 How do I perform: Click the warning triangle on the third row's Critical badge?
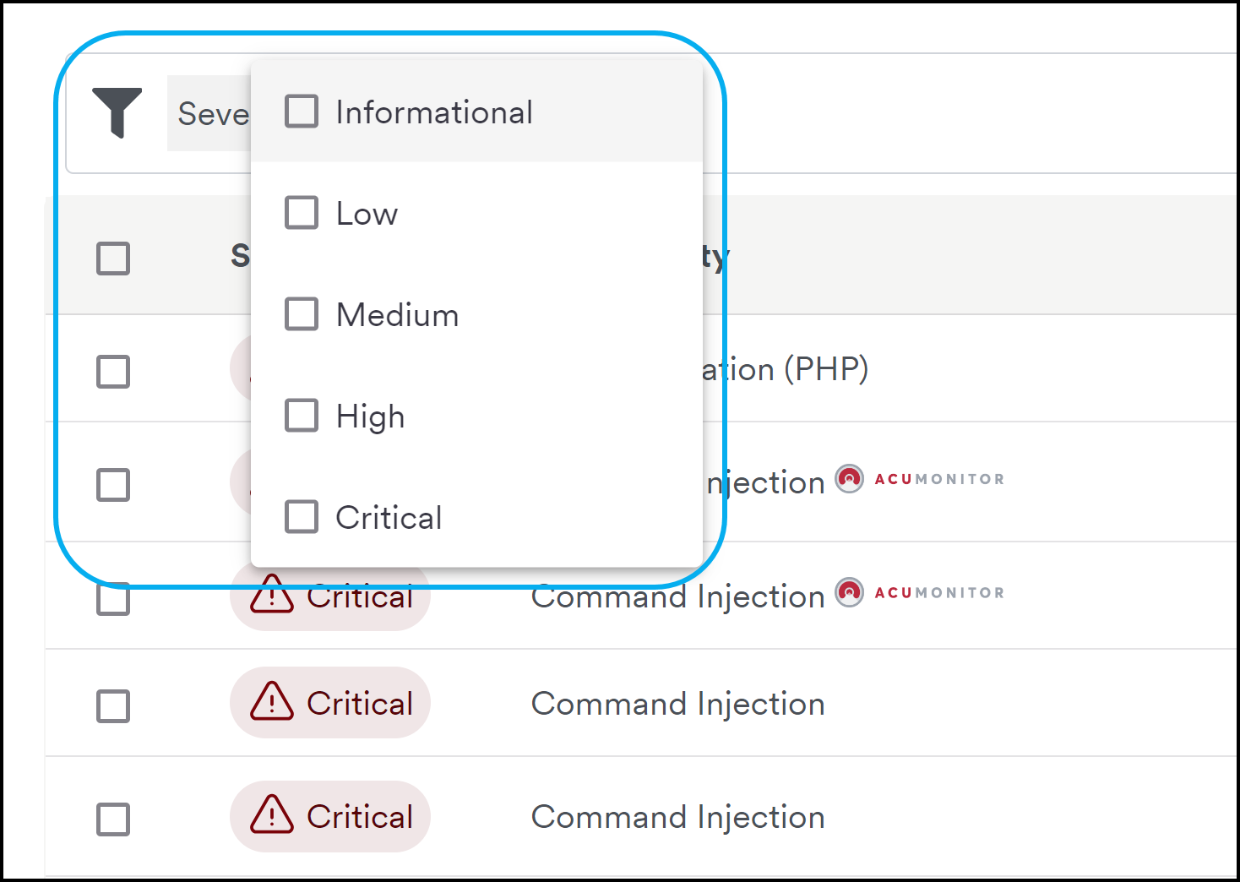tap(272, 593)
